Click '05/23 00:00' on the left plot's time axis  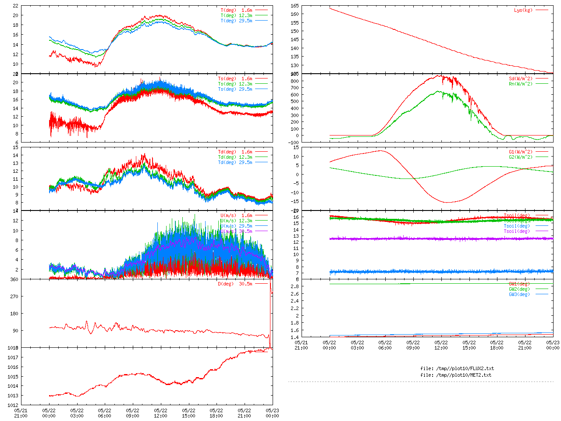(272, 413)
